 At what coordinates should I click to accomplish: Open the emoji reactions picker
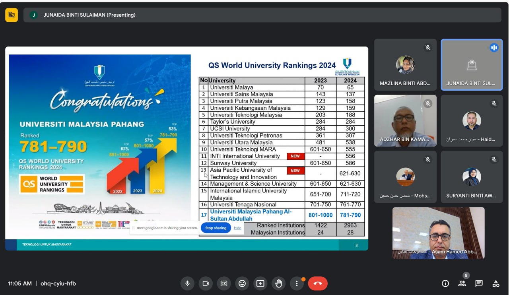click(x=242, y=283)
